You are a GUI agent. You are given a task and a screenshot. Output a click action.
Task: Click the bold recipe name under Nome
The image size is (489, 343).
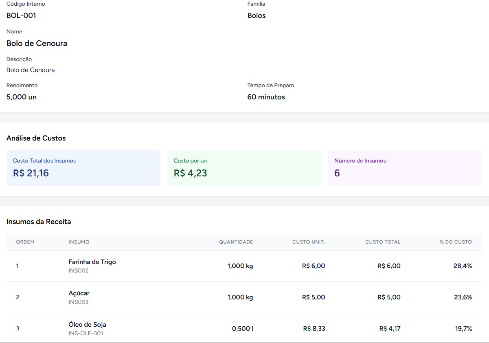click(x=37, y=43)
